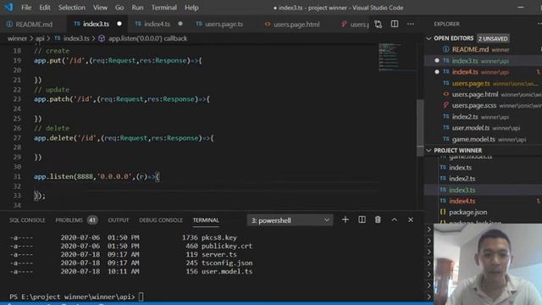This screenshot has height=305, width=542.
Task: Open the source control changes icon
Action: coord(378,24)
